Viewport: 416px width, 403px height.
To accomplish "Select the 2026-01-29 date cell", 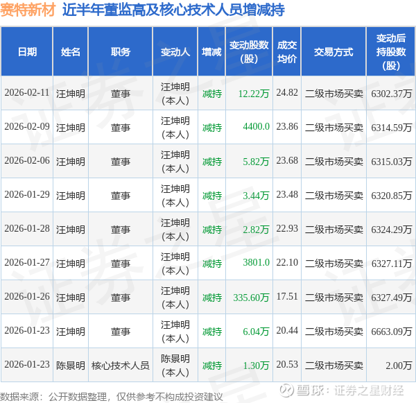I will pos(27,195).
